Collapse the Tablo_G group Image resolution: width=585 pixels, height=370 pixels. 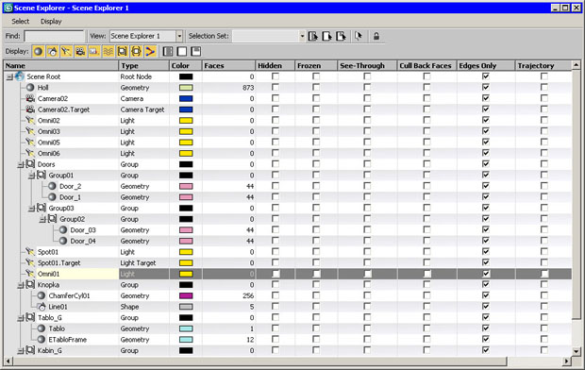click(21, 318)
